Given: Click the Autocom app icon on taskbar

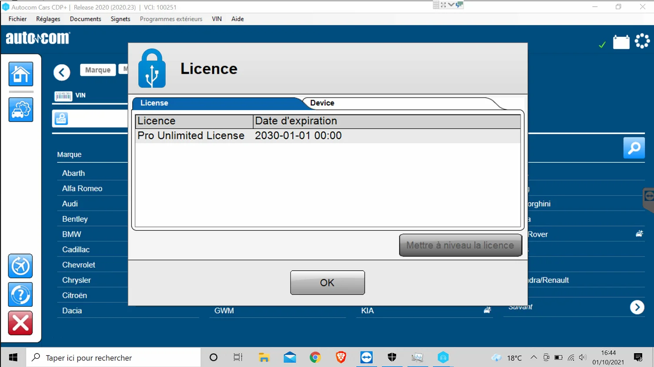Looking at the screenshot, I should coord(443,357).
